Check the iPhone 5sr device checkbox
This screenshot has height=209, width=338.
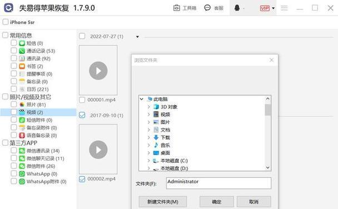6,22
